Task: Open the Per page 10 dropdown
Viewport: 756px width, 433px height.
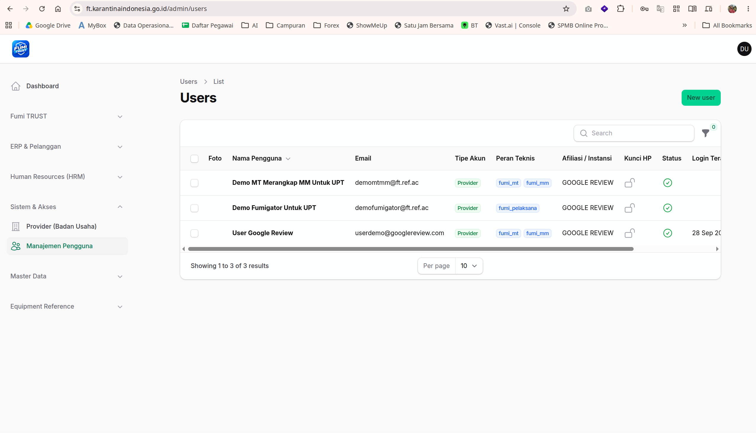Action: click(x=469, y=266)
